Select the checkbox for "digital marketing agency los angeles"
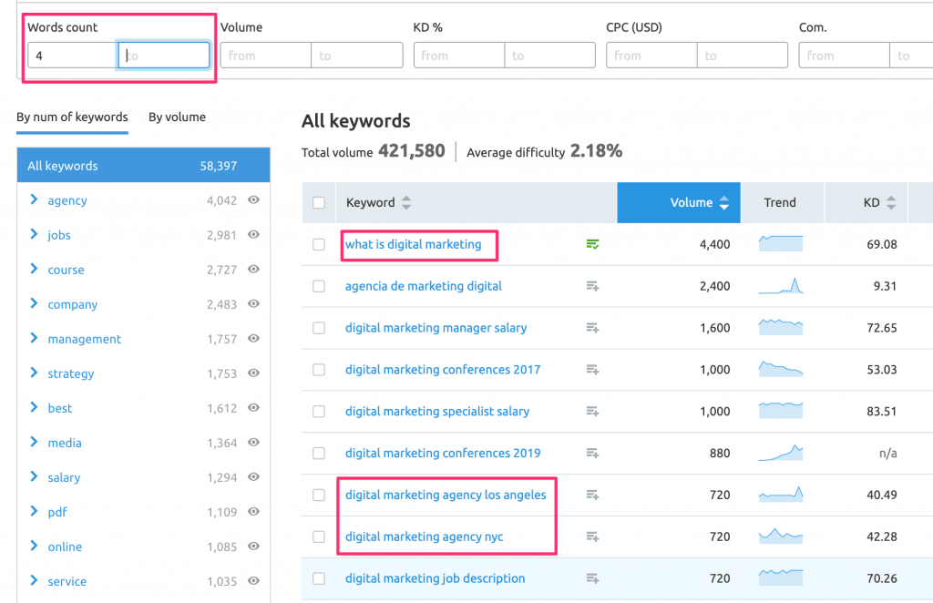Viewport: 933px width, 603px height. tap(319, 495)
